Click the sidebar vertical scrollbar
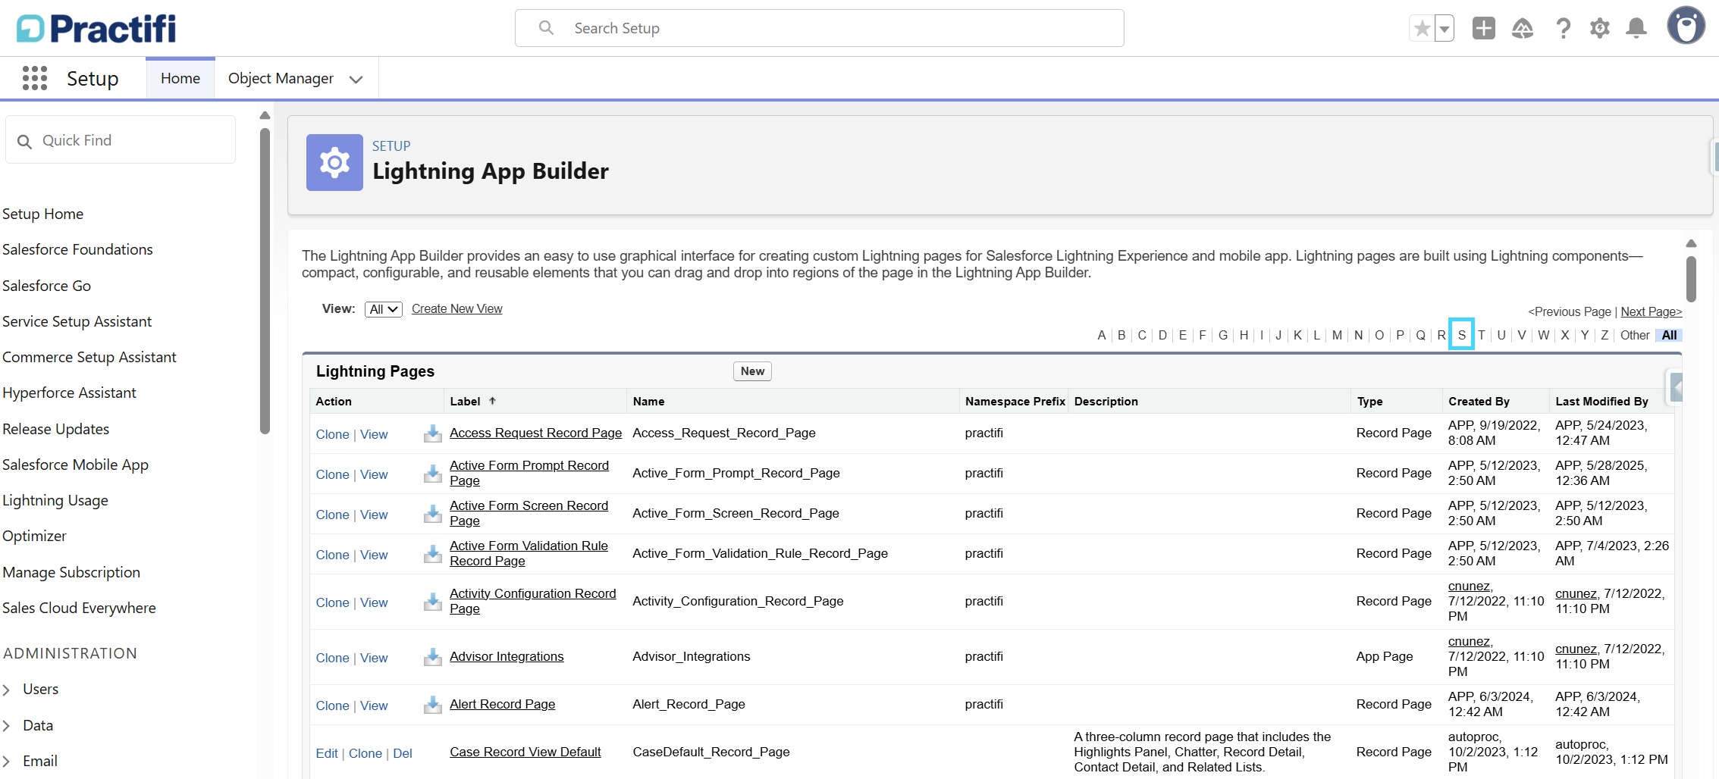The width and height of the screenshot is (1719, 779). pyautogui.click(x=265, y=280)
